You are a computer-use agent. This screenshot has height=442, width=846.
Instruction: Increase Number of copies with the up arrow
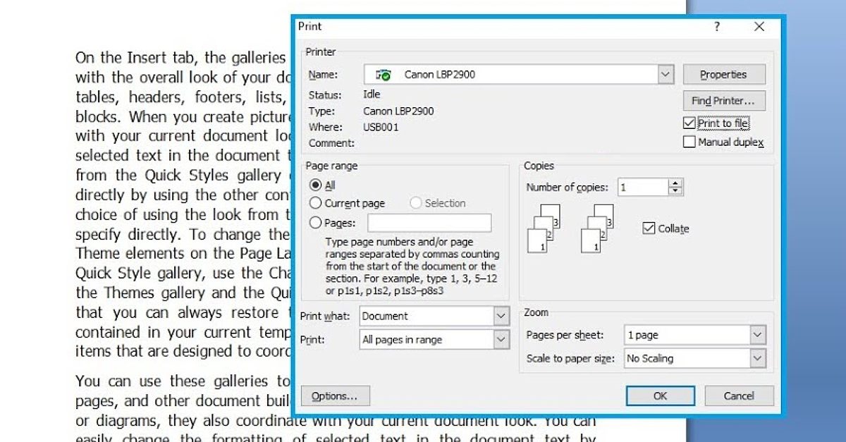tap(675, 183)
